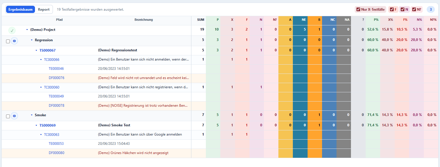
Task: Click the 52,6 % value in the Project row
Action: click(373, 29)
